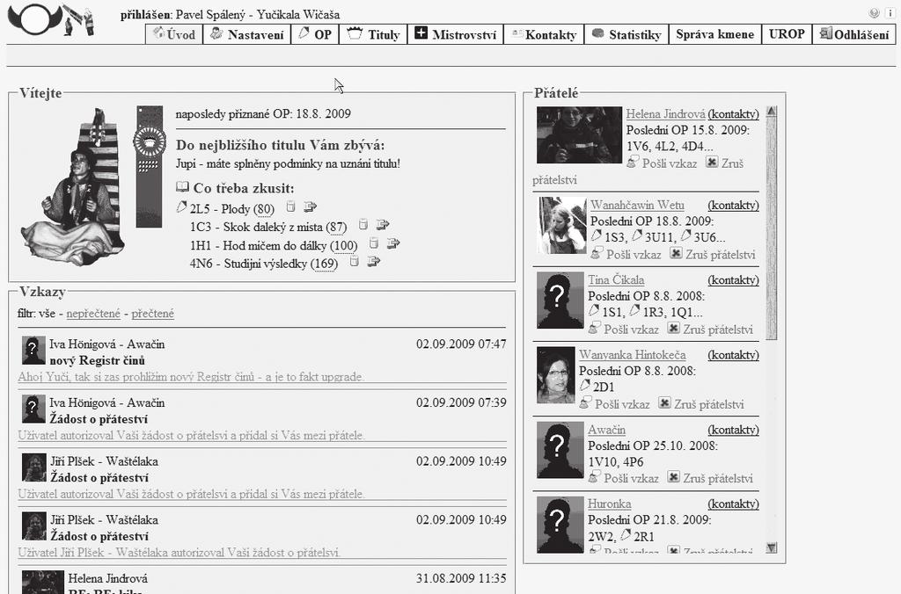Click the document icon for 1H1 Hod míčem
The width and height of the screenshot is (901, 594).
(x=374, y=243)
